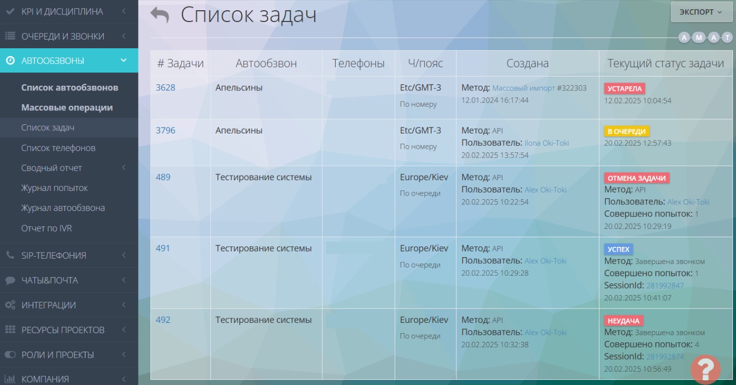Expand Сводный отчет submenu chevron

point(124,168)
